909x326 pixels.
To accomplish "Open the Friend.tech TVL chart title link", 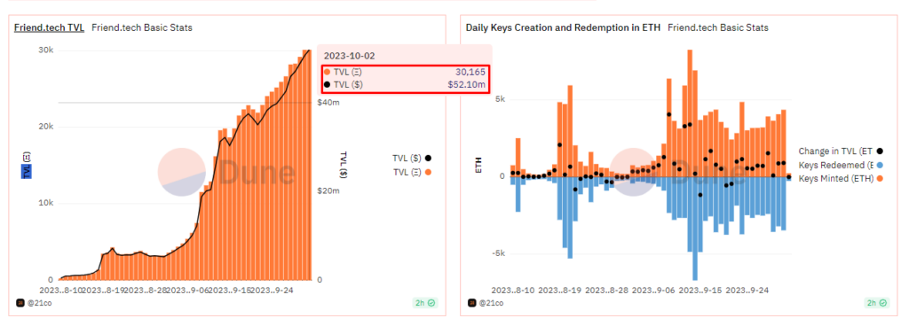I will [49, 27].
